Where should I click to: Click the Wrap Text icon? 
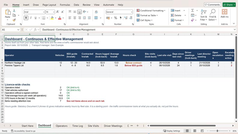[x=96, y=12]
